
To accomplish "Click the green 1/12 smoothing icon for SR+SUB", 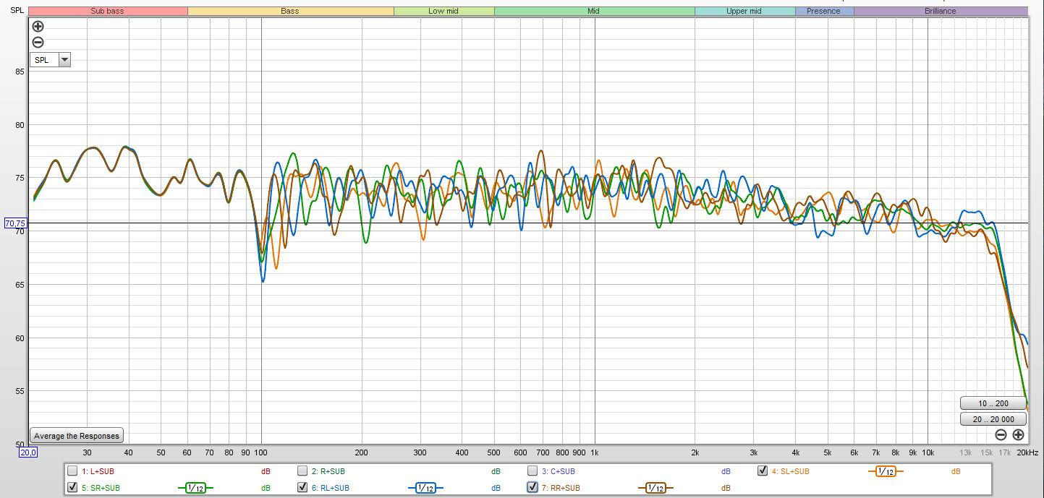I will [195, 488].
